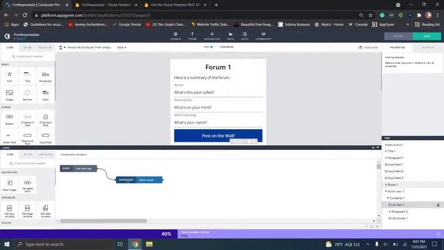The image size is (444, 250).
Task: Open the Google Trends bookmark
Action: click(x=126, y=24)
